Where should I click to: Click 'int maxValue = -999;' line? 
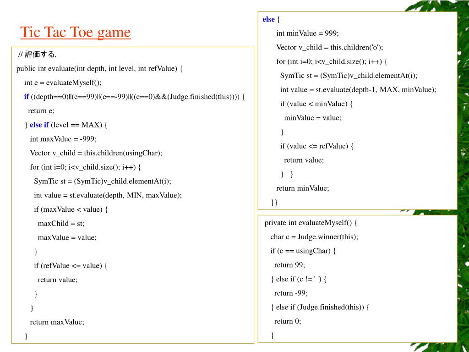63,139
